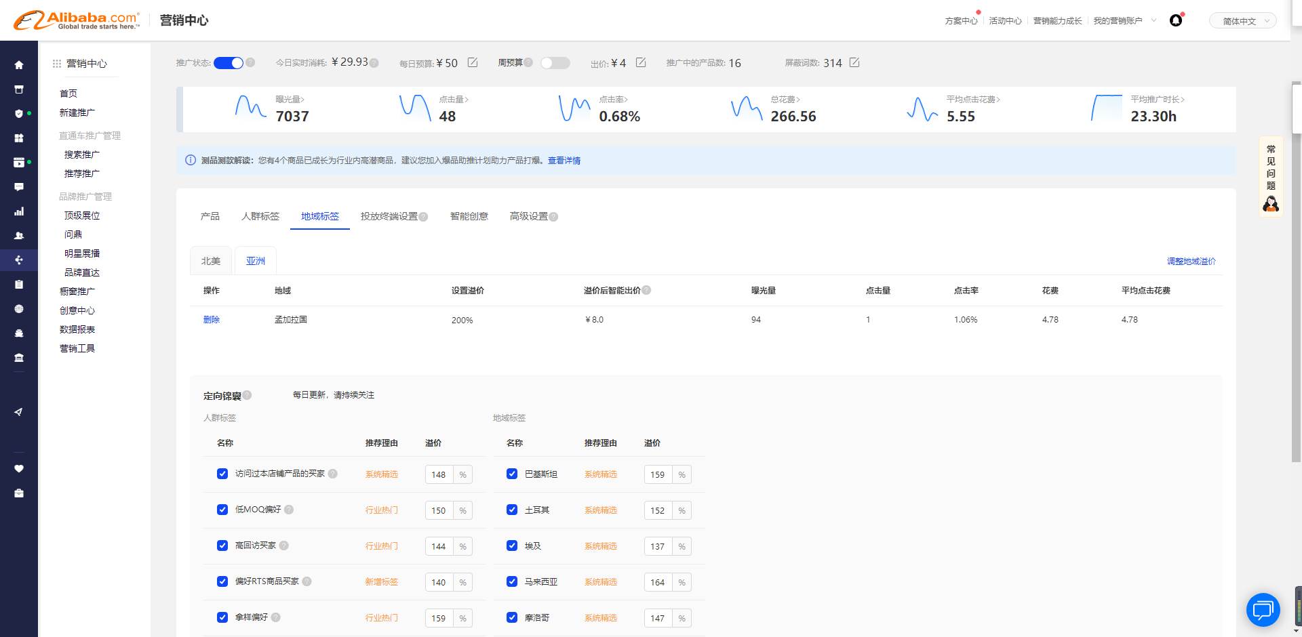Open the paper plane icon in dark sidebar
The height and width of the screenshot is (637, 1302).
[19, 412]
